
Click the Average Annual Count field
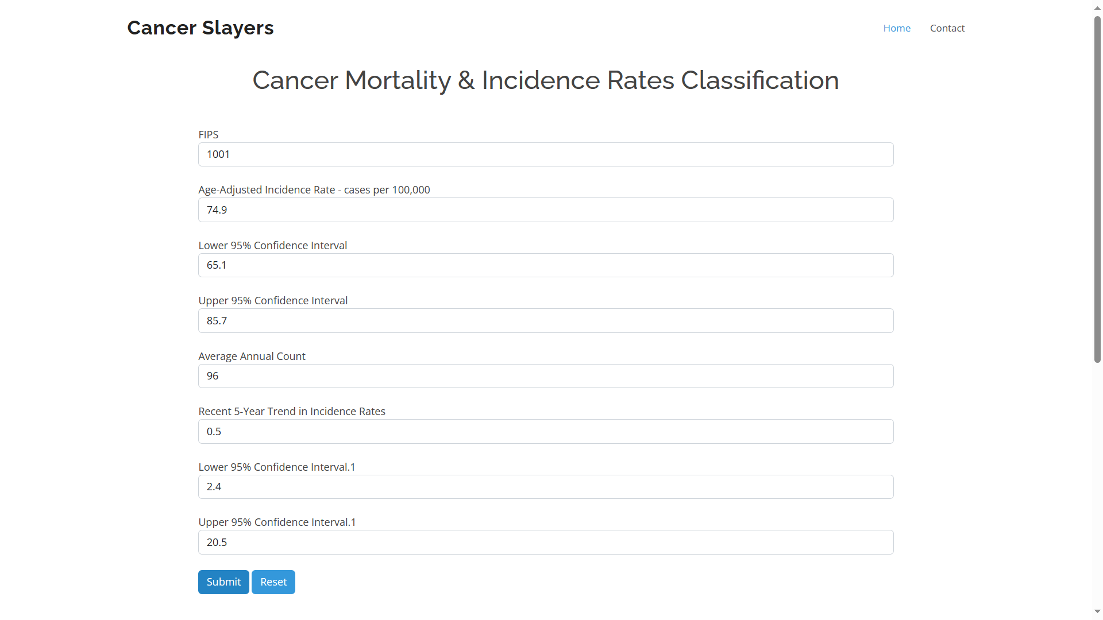tap(546, 376)
